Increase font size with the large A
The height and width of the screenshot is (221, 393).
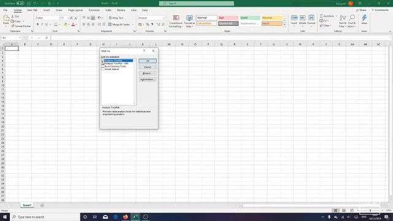[x=71, y=18]
